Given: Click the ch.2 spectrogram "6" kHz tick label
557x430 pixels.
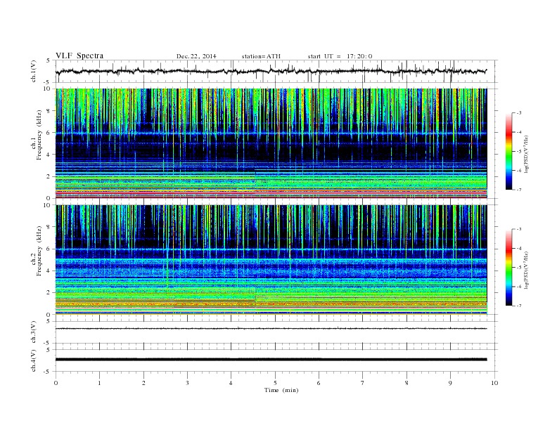Looking at the screenshot, I should click(x=49, y=249).
